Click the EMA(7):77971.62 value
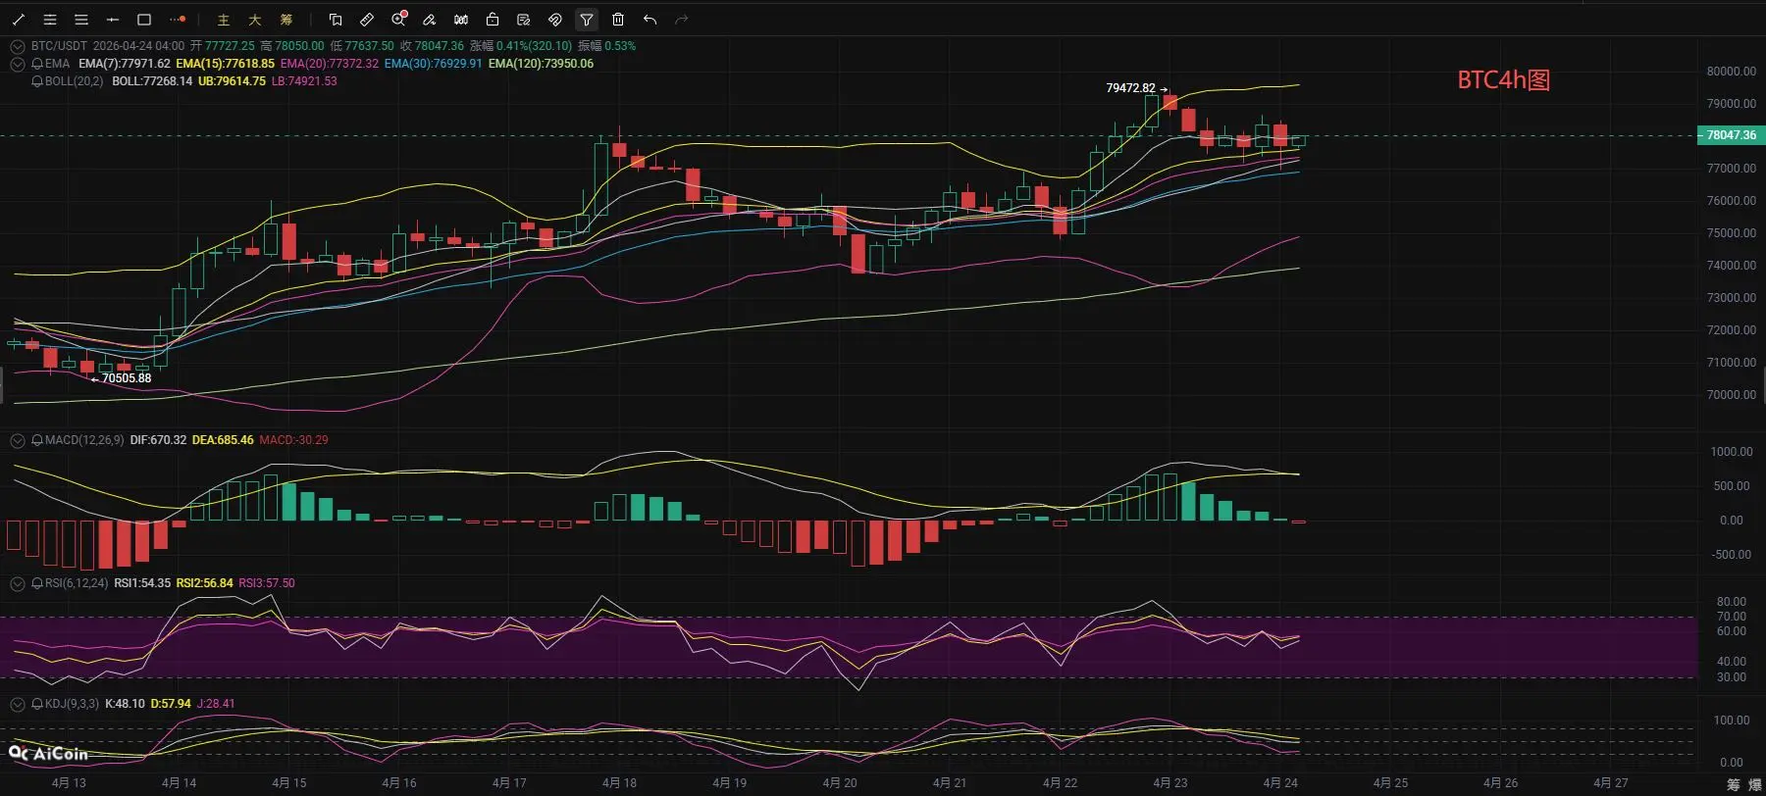 [x=125, y=64]
